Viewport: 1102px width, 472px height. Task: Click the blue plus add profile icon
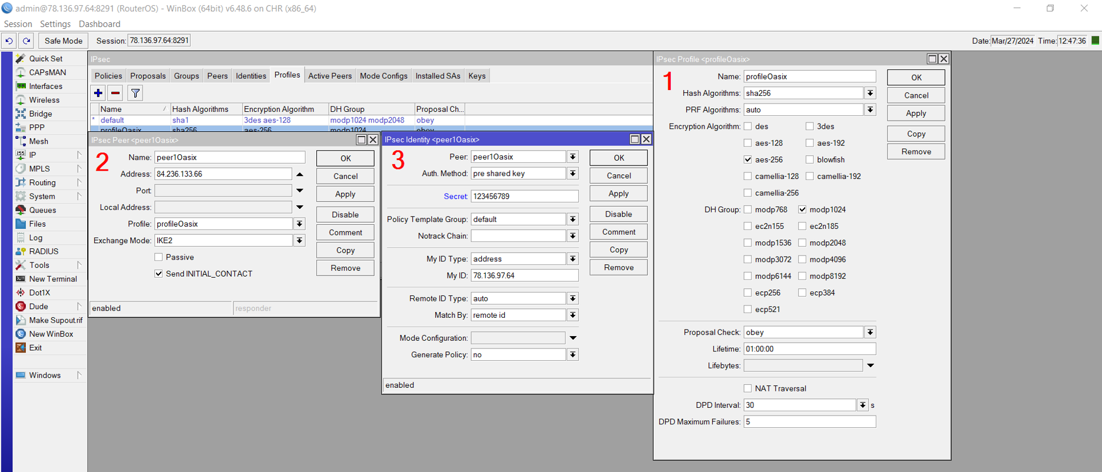tap(98, 93)
